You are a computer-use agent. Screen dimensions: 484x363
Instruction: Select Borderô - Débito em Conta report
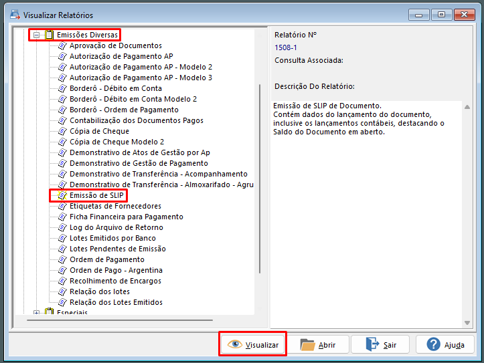[116, 88]
